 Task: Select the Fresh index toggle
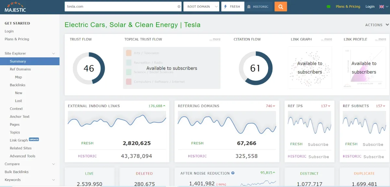click(x=233, y=6)
